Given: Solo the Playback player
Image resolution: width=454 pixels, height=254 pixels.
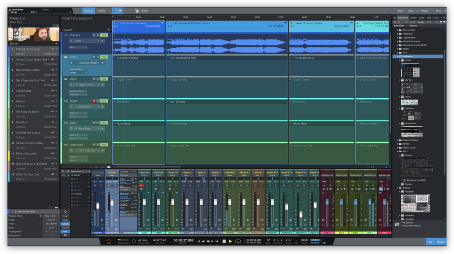Looking at the screenshot, I should 98,35.
